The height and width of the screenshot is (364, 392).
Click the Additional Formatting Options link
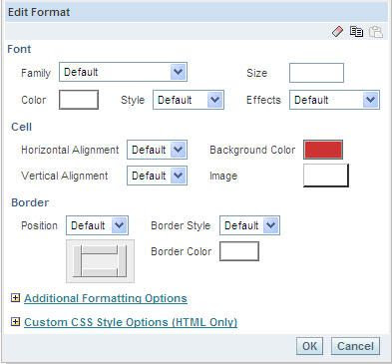[106, 298]
